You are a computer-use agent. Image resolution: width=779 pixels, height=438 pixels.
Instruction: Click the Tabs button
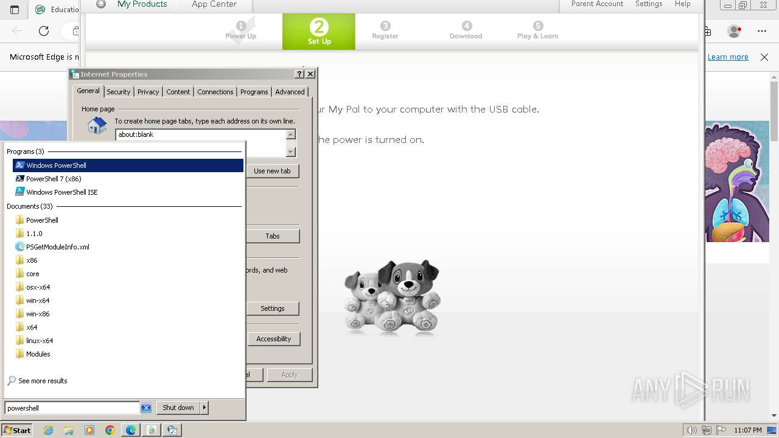[x=272, y=236]
